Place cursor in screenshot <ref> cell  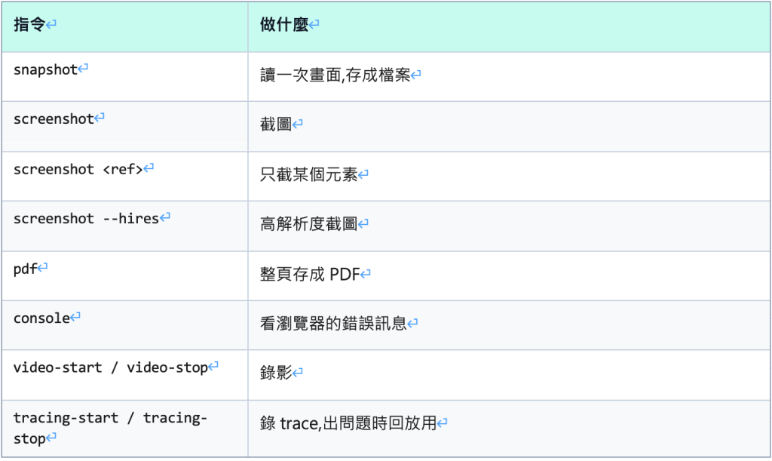(124, 177)
